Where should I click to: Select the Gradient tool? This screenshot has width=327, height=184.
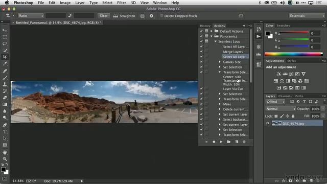click(x=5, y=104)
